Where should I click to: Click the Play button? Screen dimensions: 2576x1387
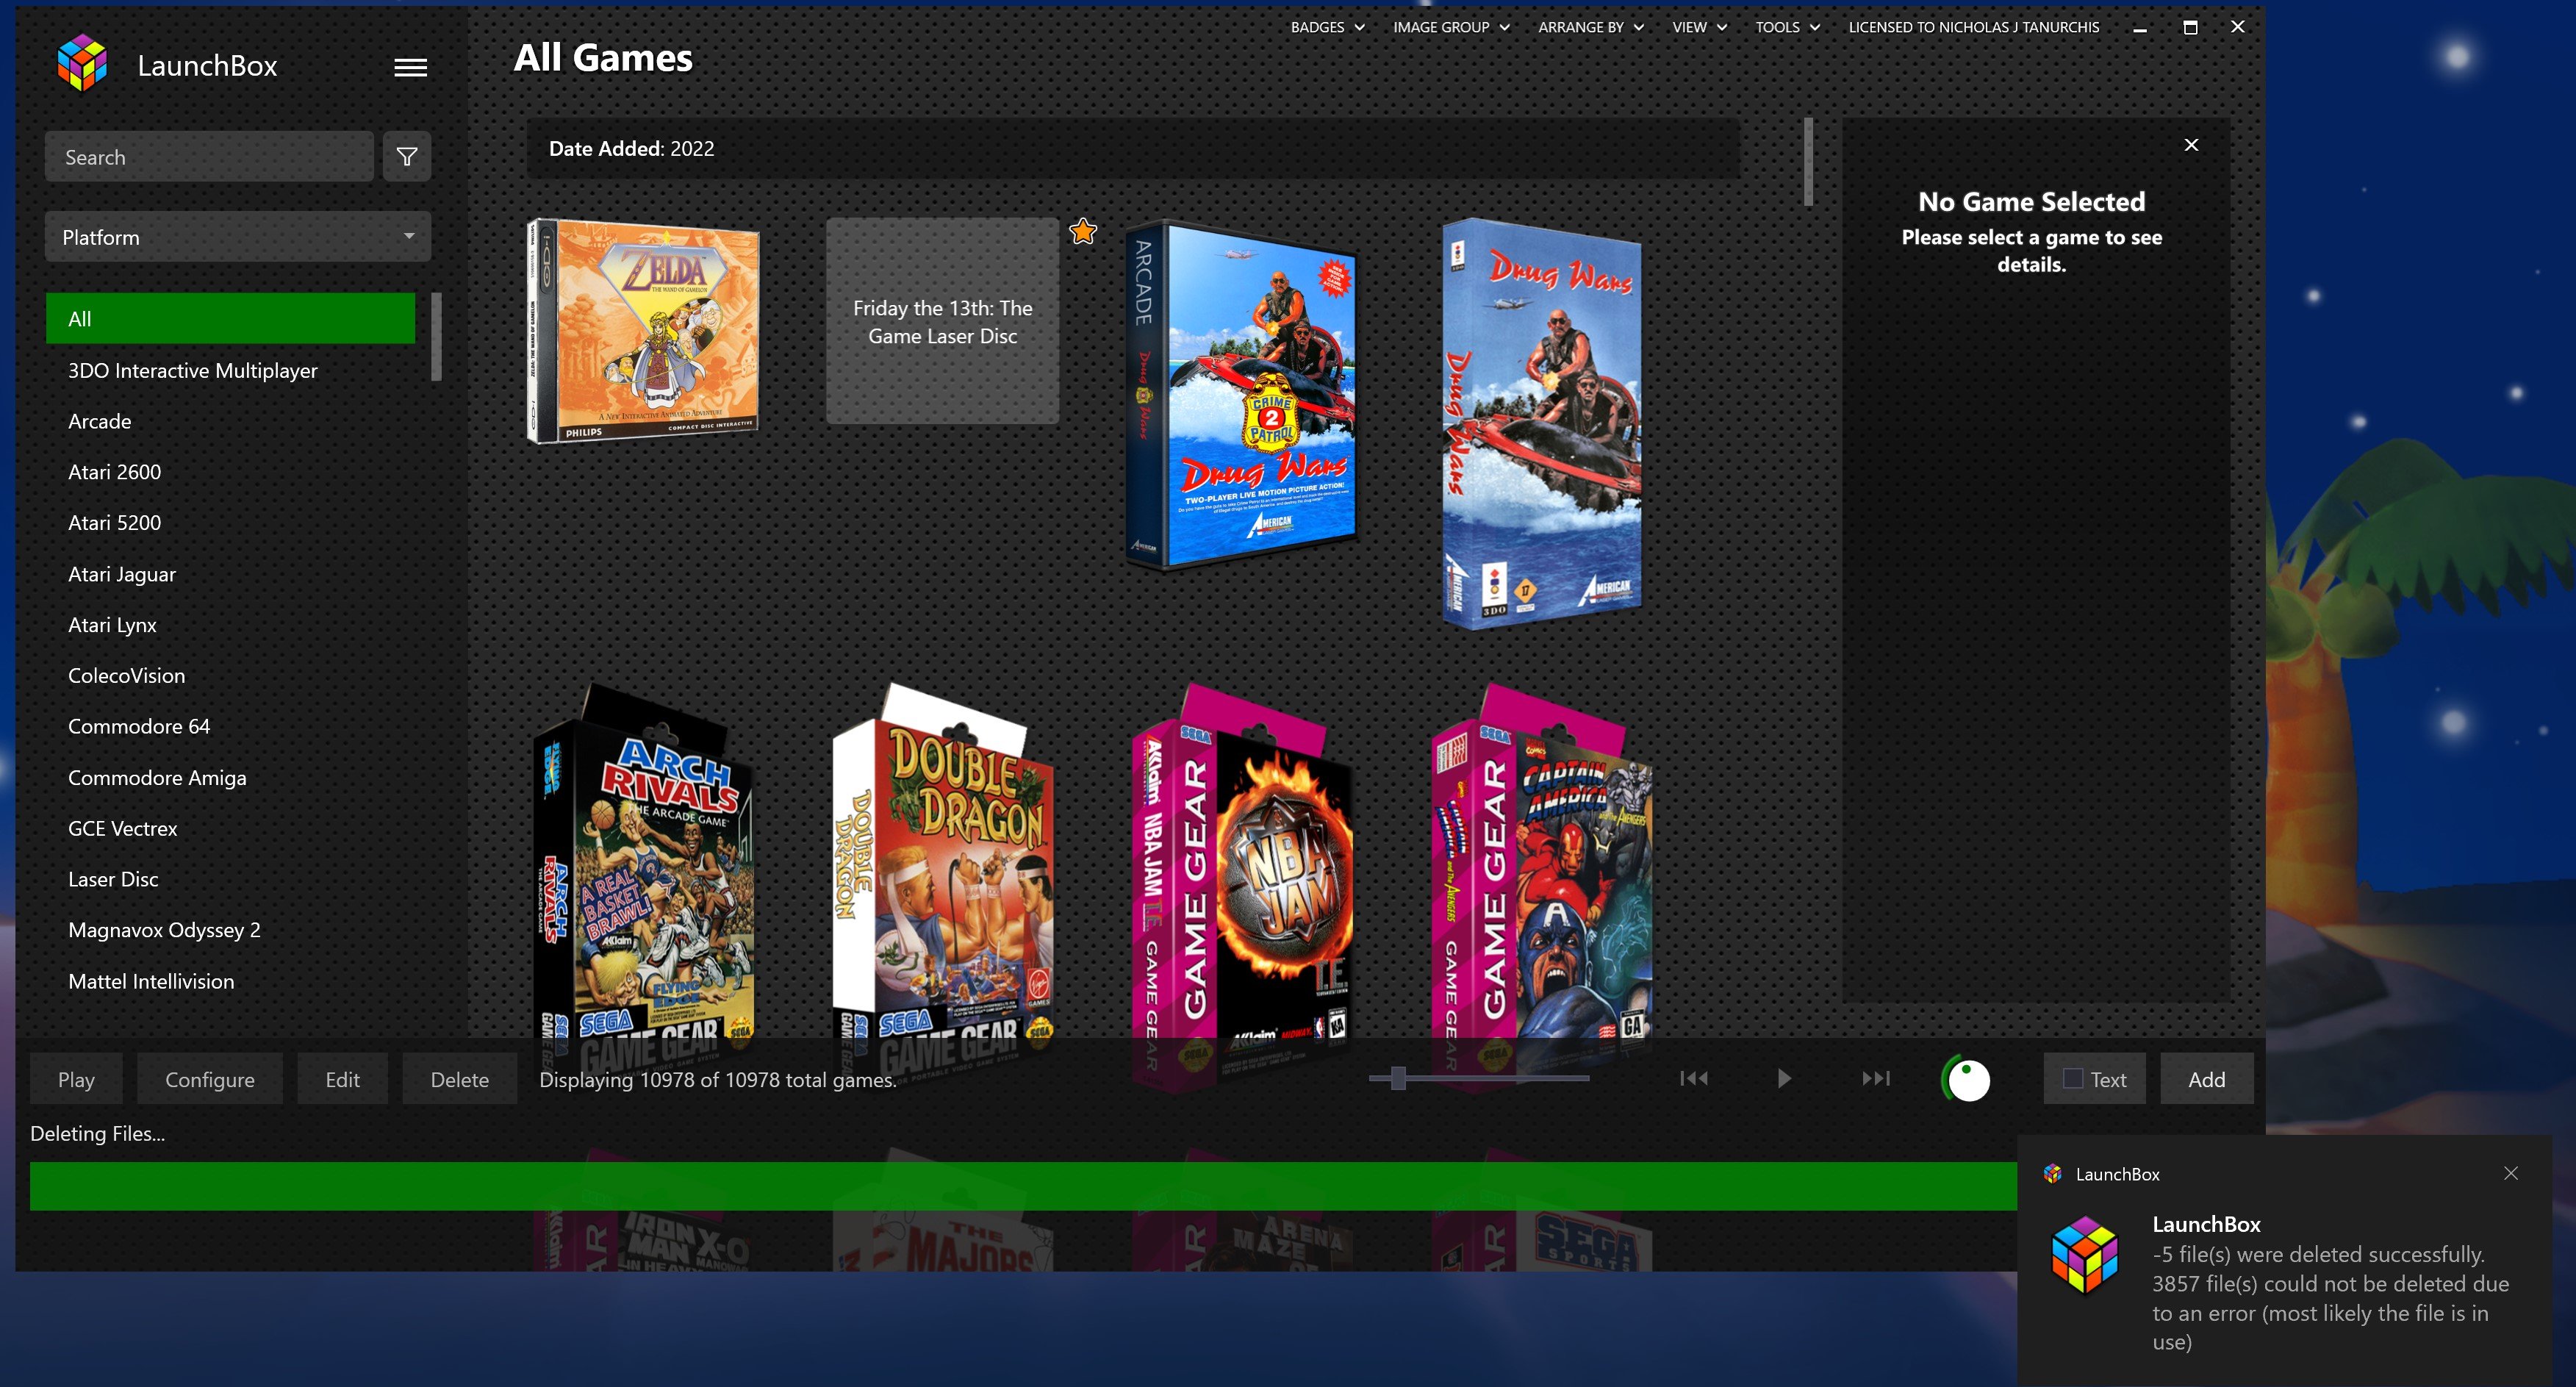76,1079
